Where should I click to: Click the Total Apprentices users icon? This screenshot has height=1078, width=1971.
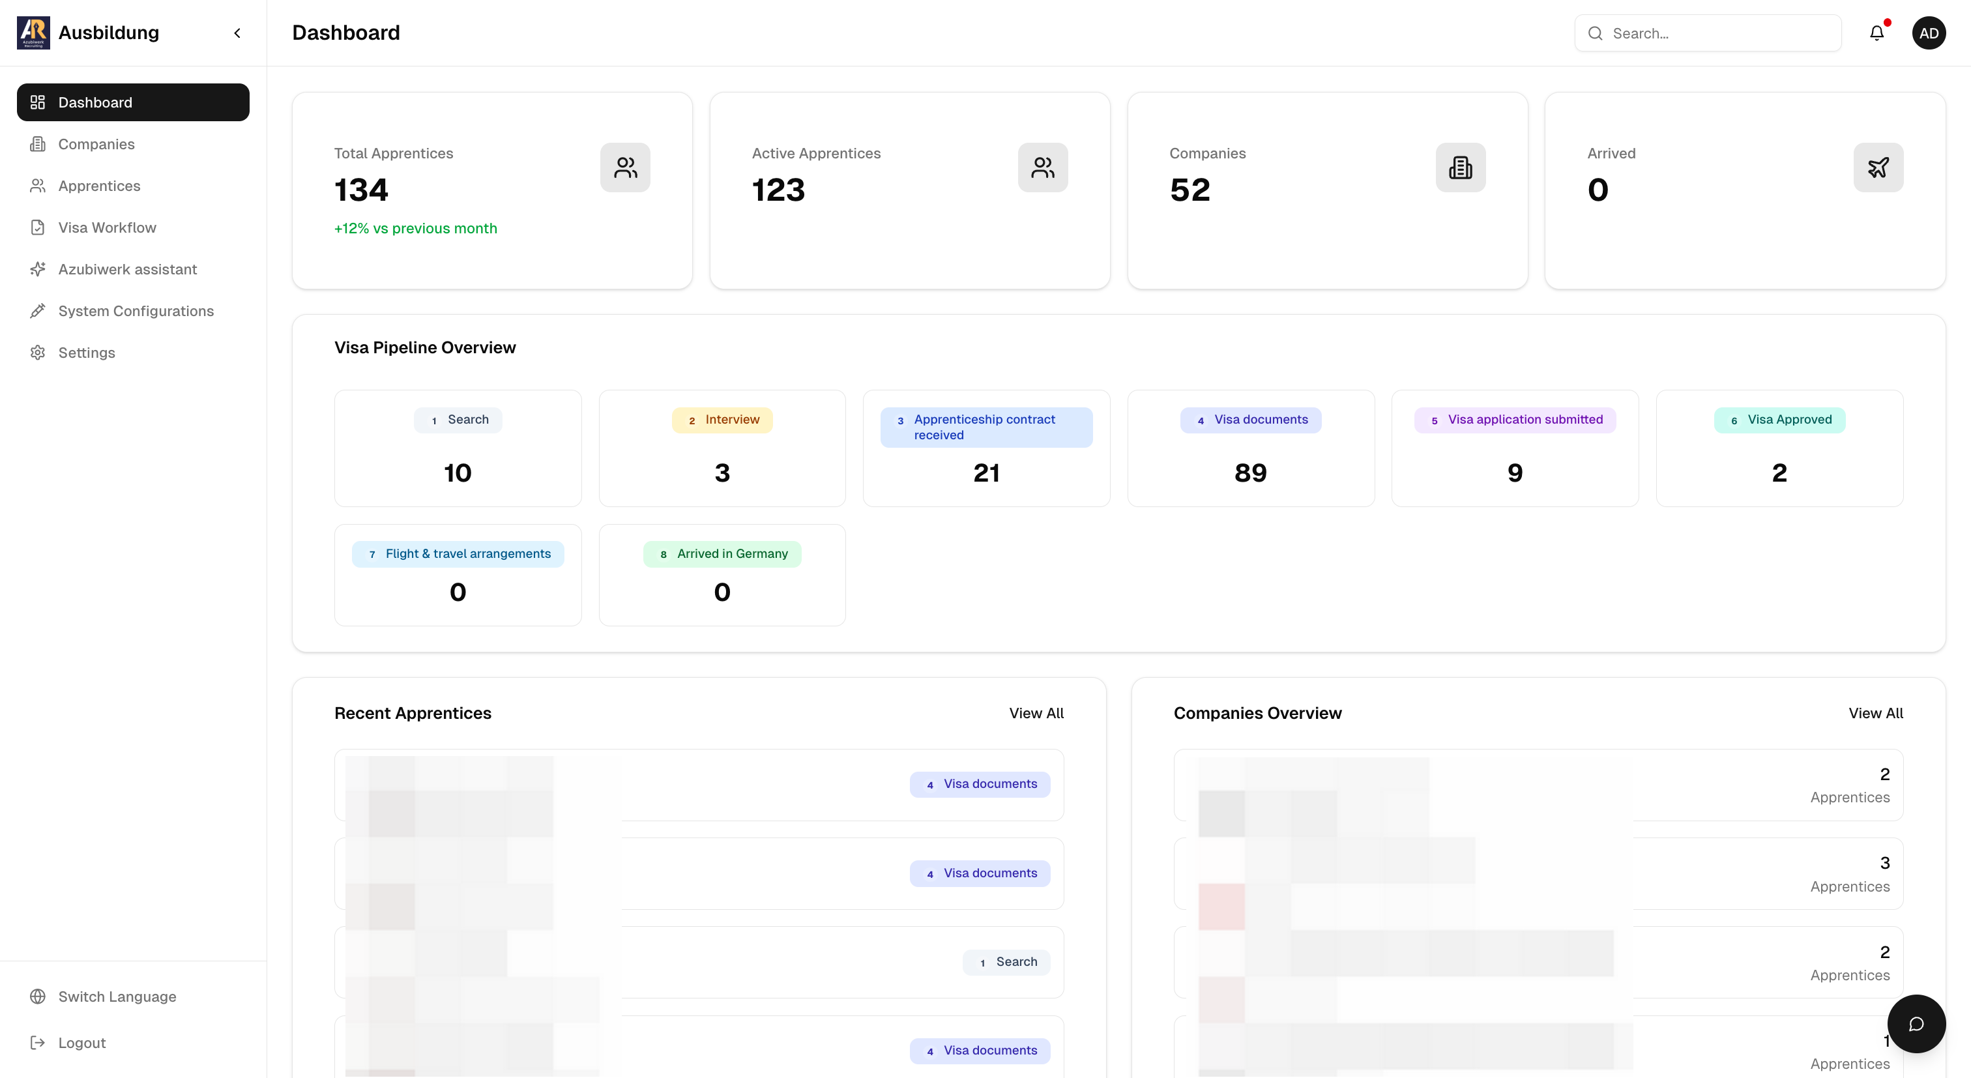625,168
